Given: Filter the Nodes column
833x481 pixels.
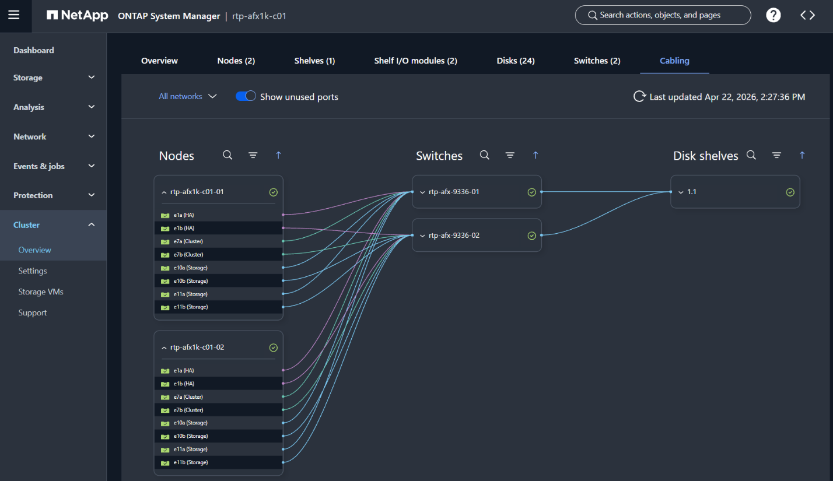Looking at the screenshot, I should click(253, 155).
